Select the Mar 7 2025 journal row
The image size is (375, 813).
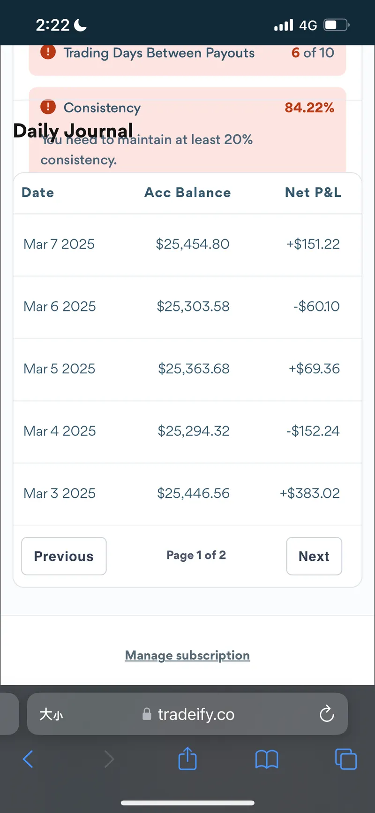(x=59, y=244)
